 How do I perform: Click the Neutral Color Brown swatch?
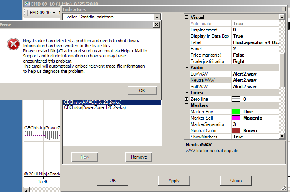[236, 131]
